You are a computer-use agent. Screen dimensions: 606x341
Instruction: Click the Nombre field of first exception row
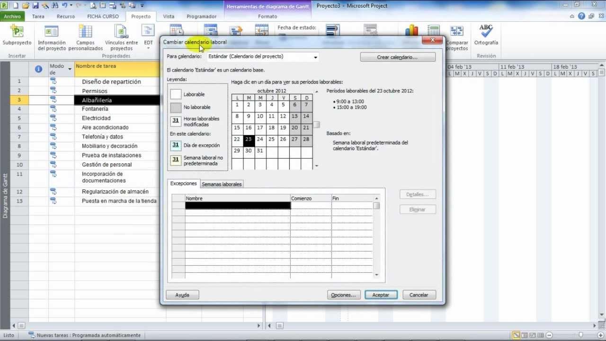(x=238, y=206)
